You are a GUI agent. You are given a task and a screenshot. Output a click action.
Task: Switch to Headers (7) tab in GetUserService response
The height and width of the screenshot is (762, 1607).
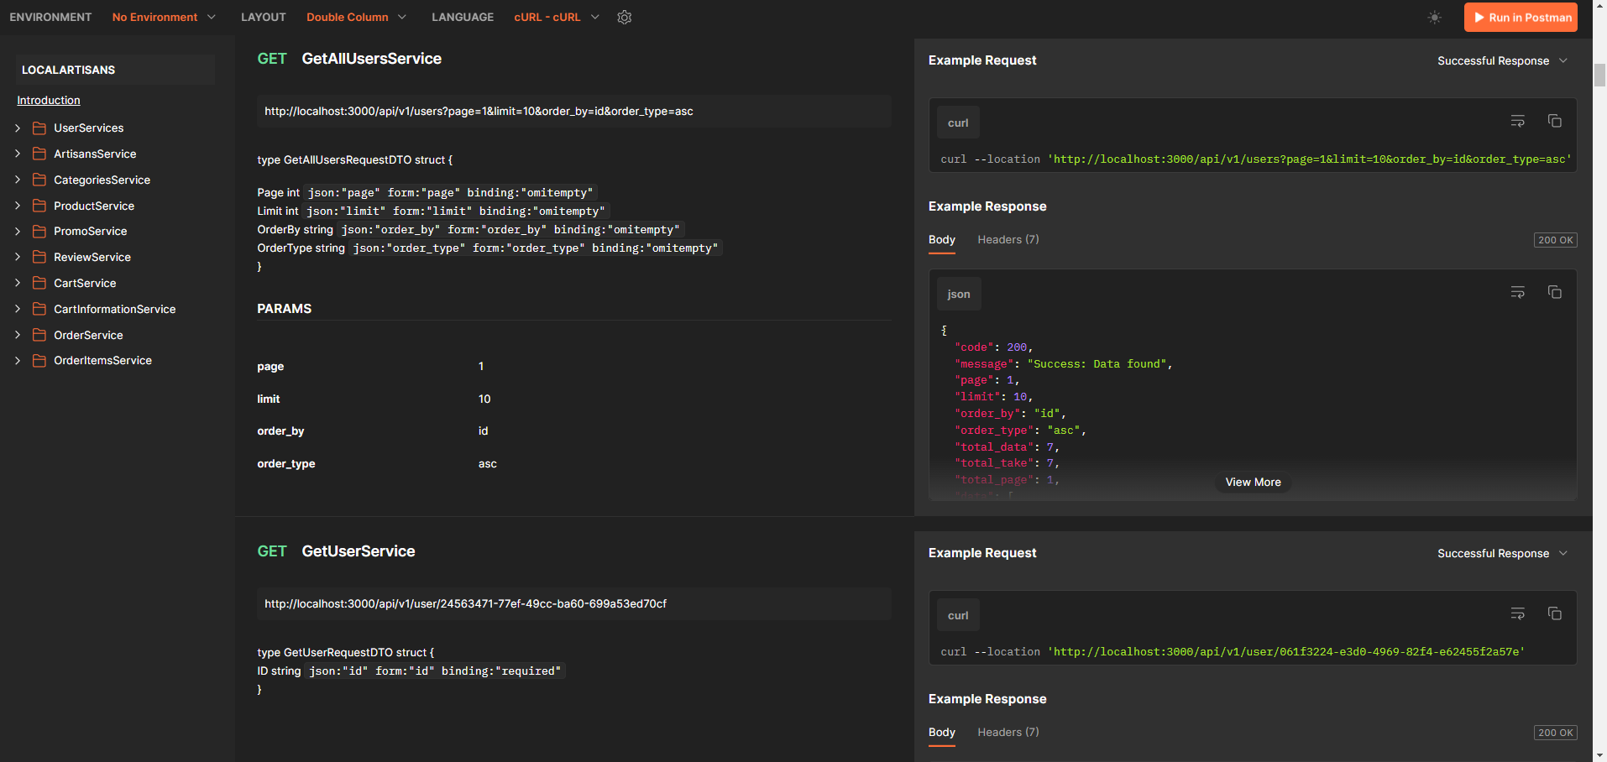[1008, 733]
